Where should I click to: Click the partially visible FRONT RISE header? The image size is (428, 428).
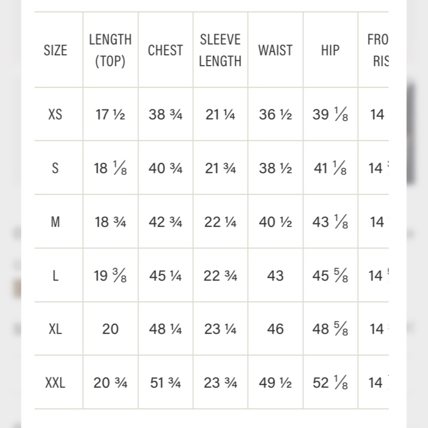378,50
